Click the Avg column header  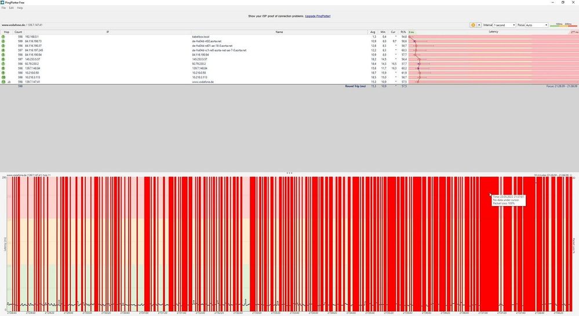[x=373, y=32]
